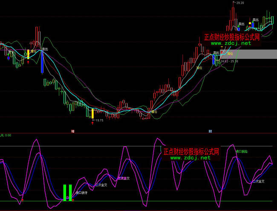
Task: Click the yellow 加仓 label on gray band
Action: pos(231,54)
